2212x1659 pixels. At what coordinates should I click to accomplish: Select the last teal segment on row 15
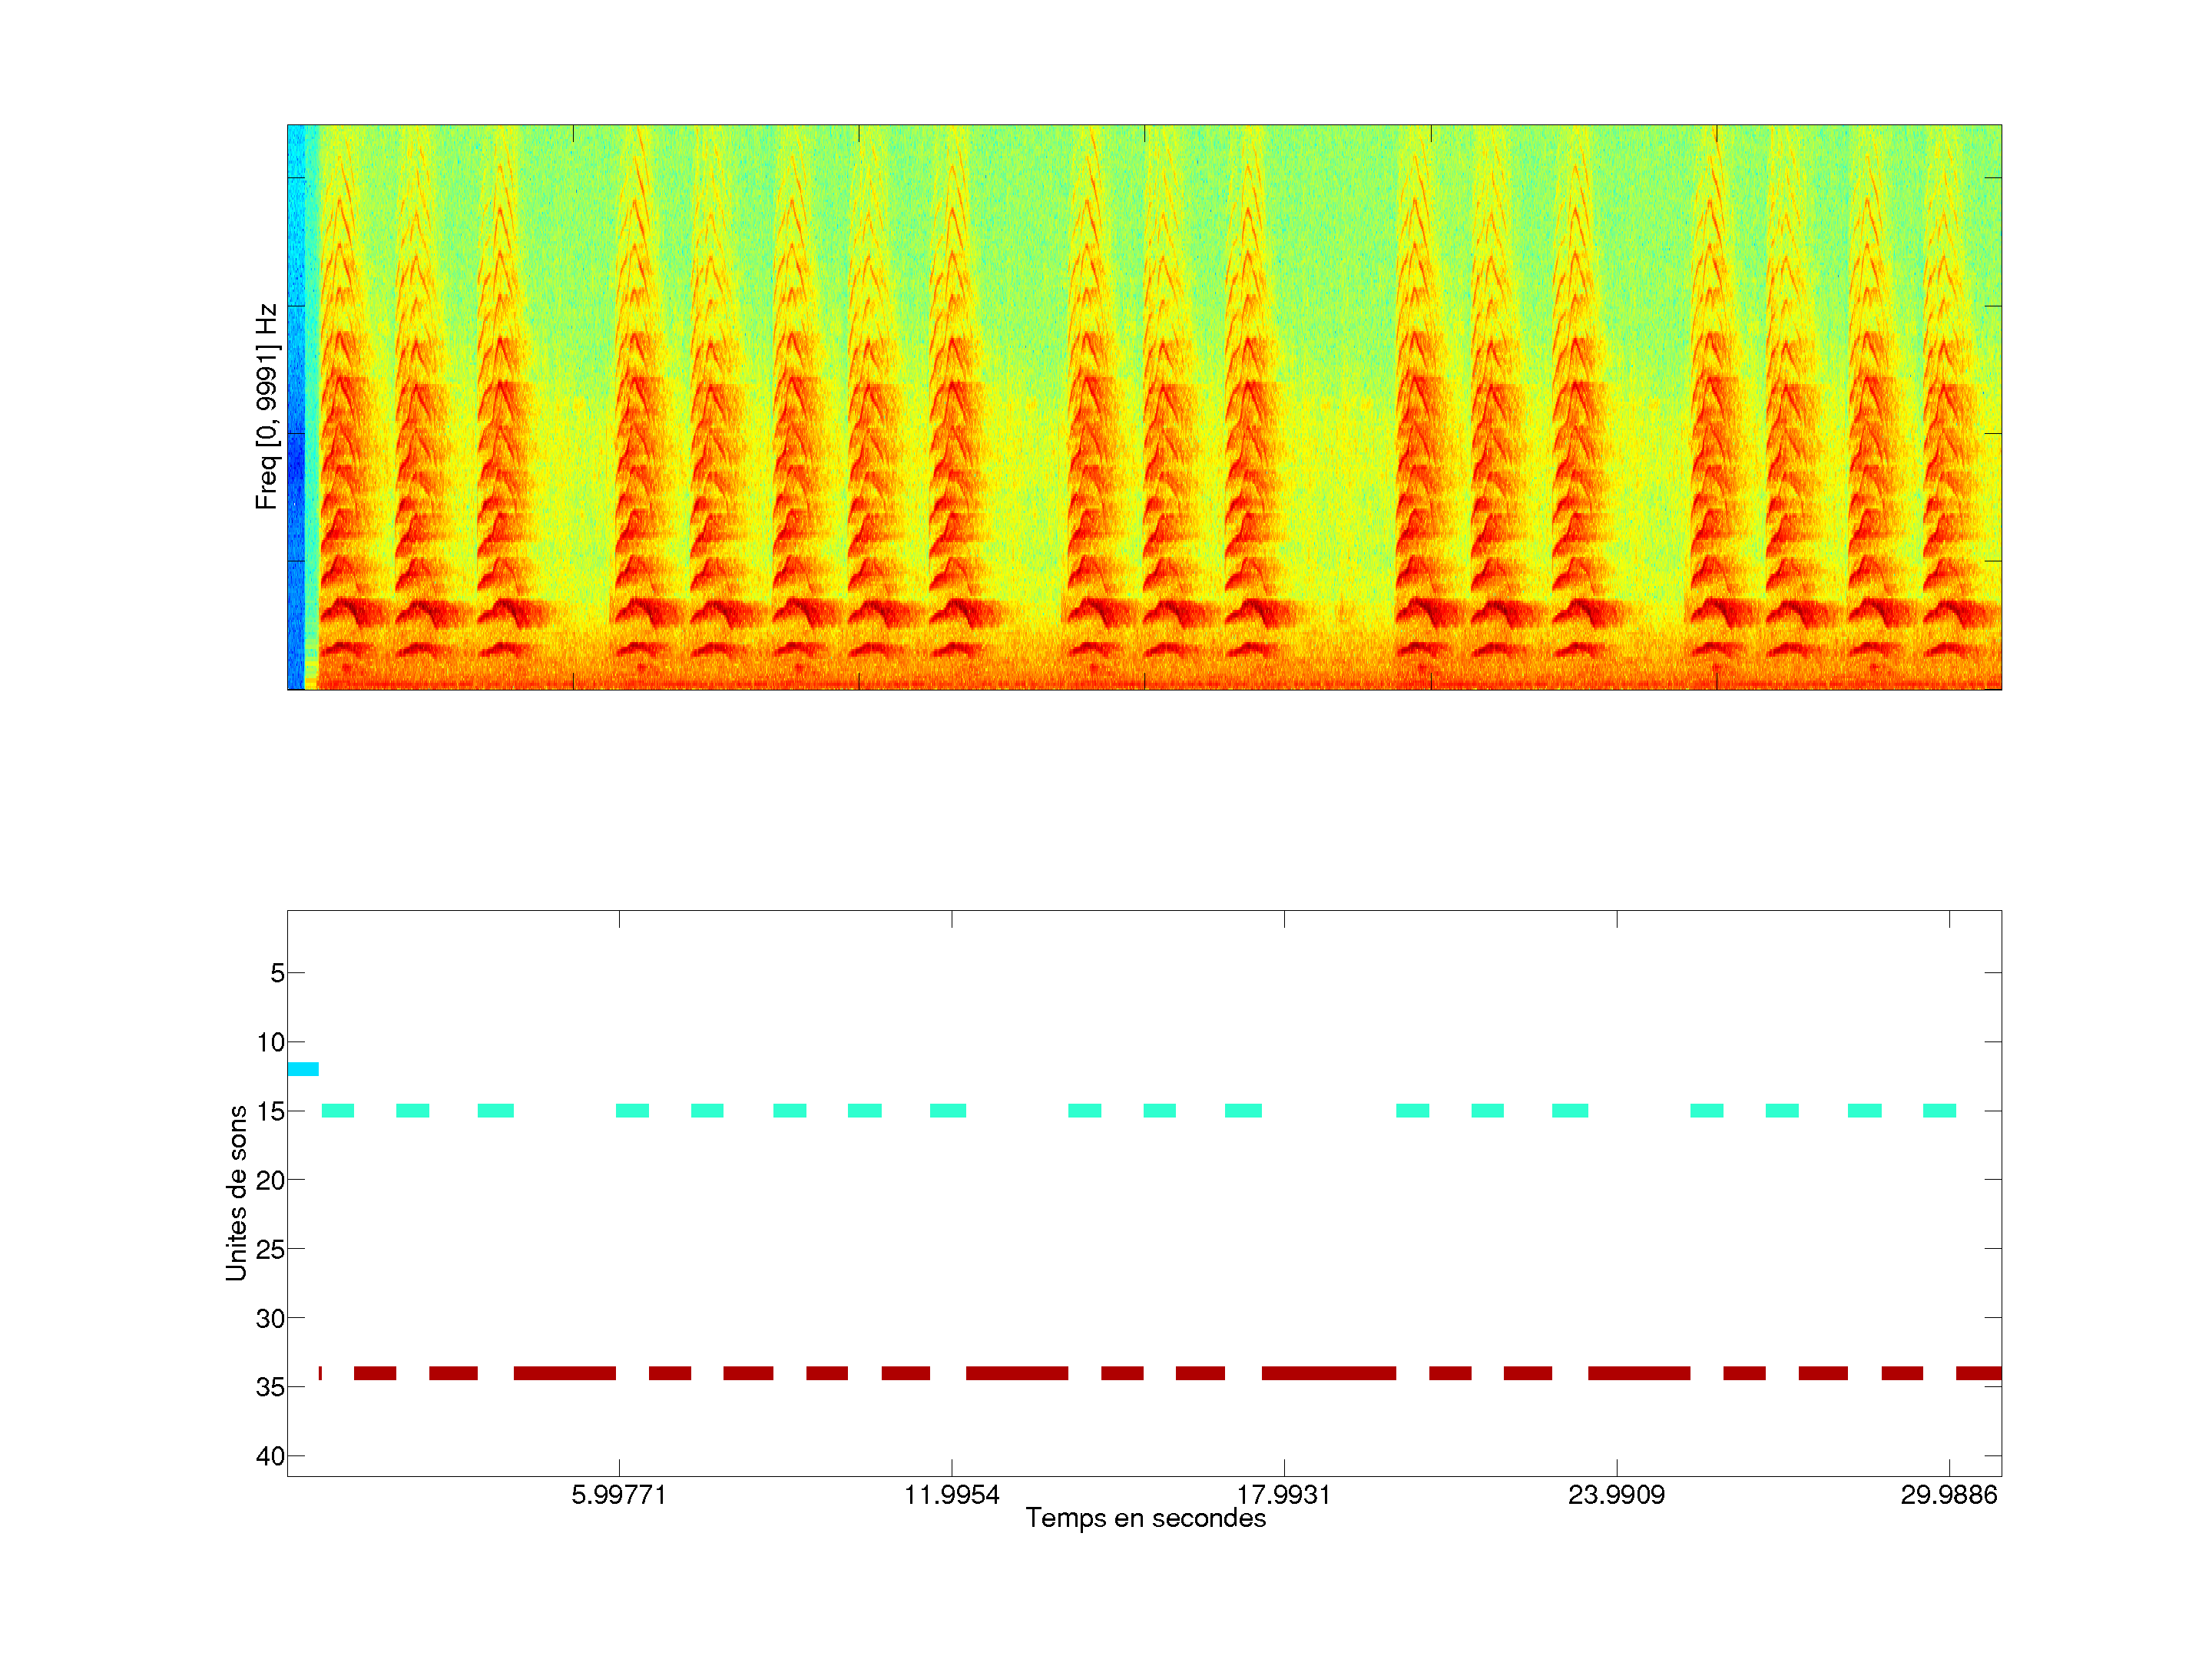pos(1939,1110)
